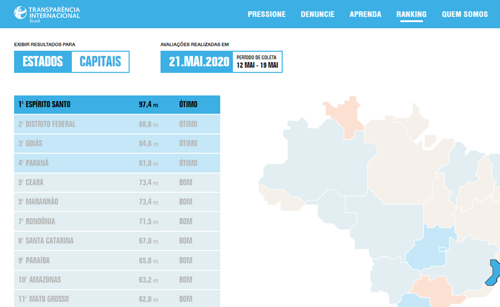Select Espírito Santo ranking row

pyautogui.click(x=117, y=104)
